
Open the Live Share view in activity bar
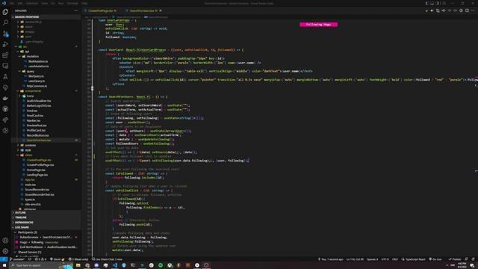click(x=5, y=120)
